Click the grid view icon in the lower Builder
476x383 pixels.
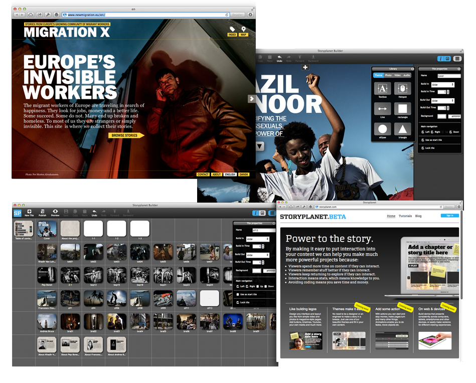(272, 213)
